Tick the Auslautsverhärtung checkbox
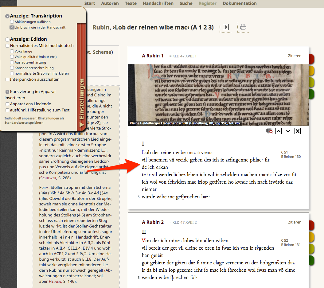This screenshot has width=324, height=288. (x=12, y=62)
